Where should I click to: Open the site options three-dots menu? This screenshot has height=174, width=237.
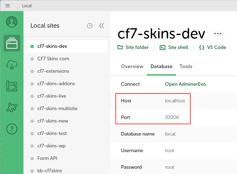pos(218,34)
